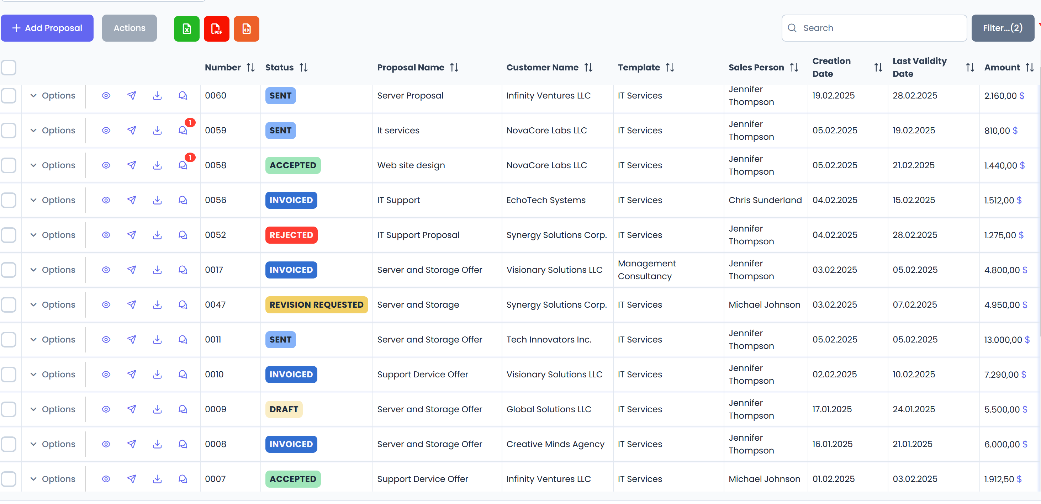Click the Add Proposal button

(47, 28)
